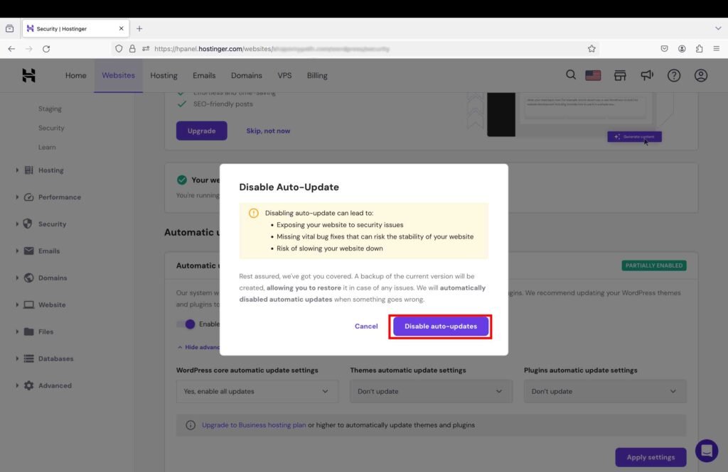Cancel the Disable Auto-Update dialog
Screen dimensions: 728x472
[366, 326]
